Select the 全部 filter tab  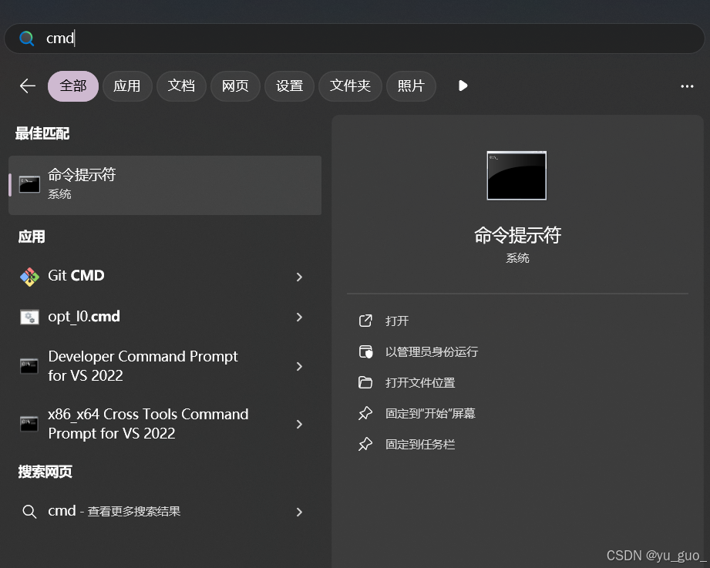click(73, 86)
